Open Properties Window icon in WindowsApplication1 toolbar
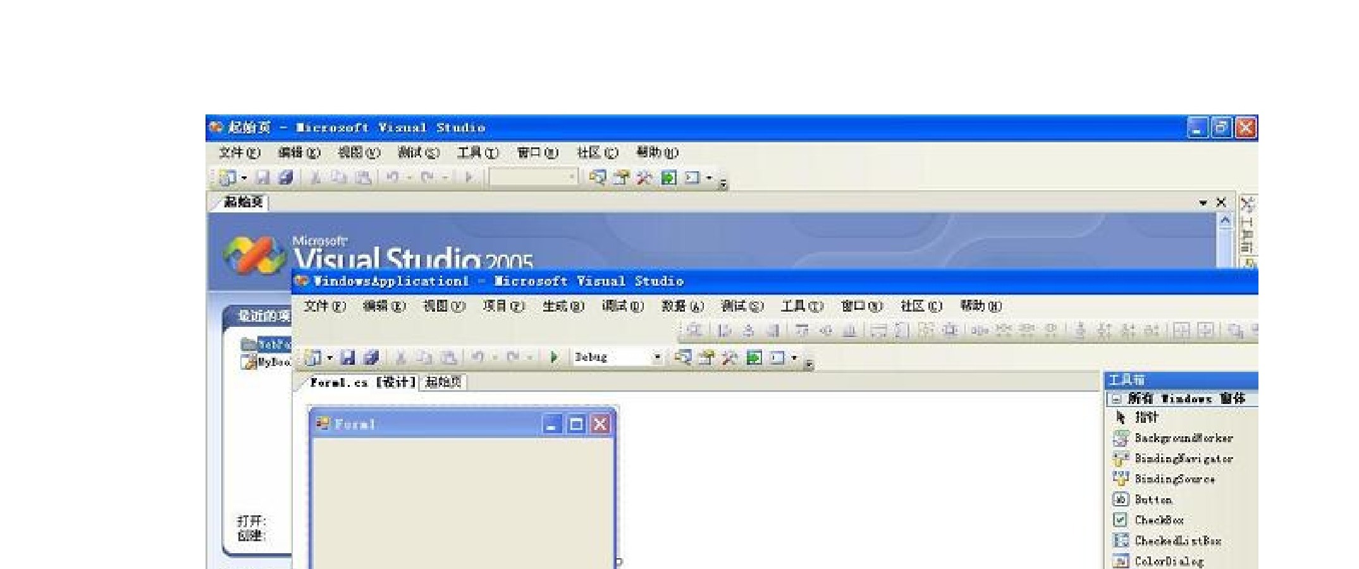Image resolution: width=1359 pixels, height=569 pixels. (x=706, y=358)
